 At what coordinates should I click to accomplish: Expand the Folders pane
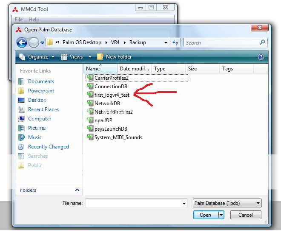click(77, 190)
